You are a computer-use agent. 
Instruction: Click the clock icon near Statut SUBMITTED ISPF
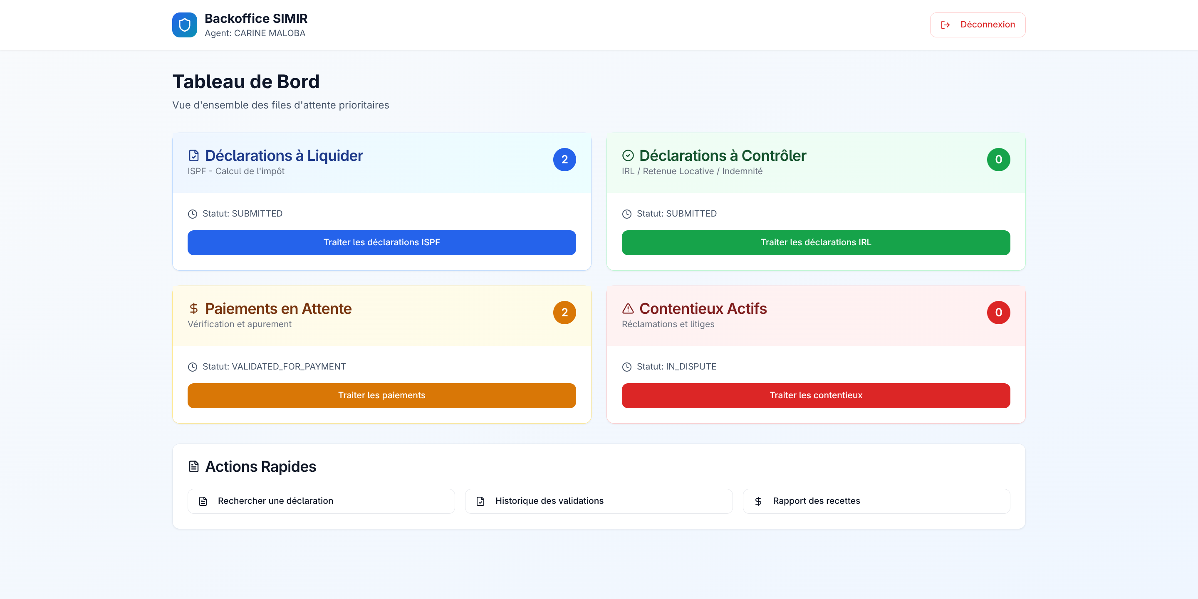coord(192,214)
